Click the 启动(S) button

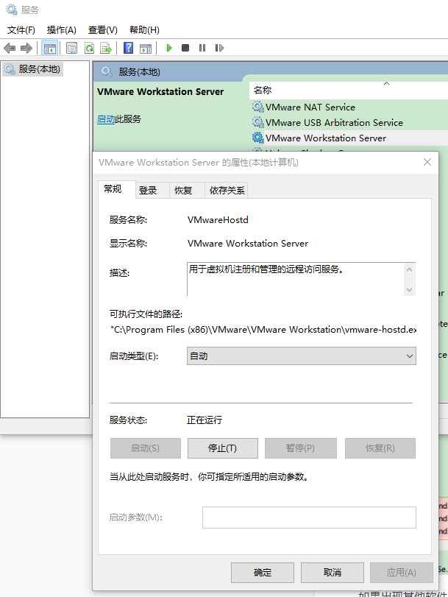[146, 448]
